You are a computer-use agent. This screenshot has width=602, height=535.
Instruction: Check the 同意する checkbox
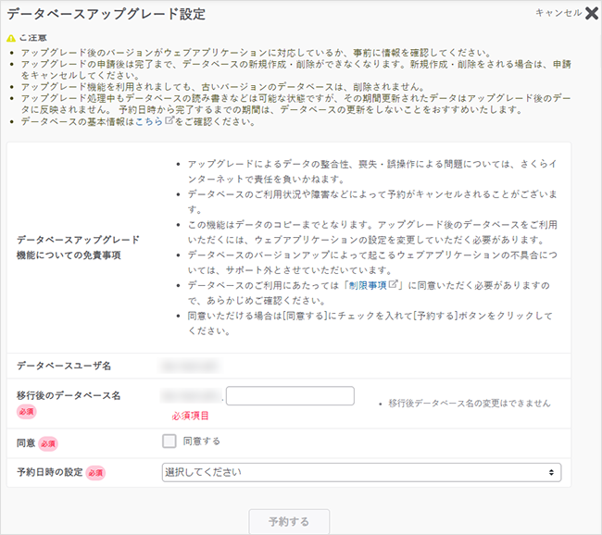click(169, 442)
